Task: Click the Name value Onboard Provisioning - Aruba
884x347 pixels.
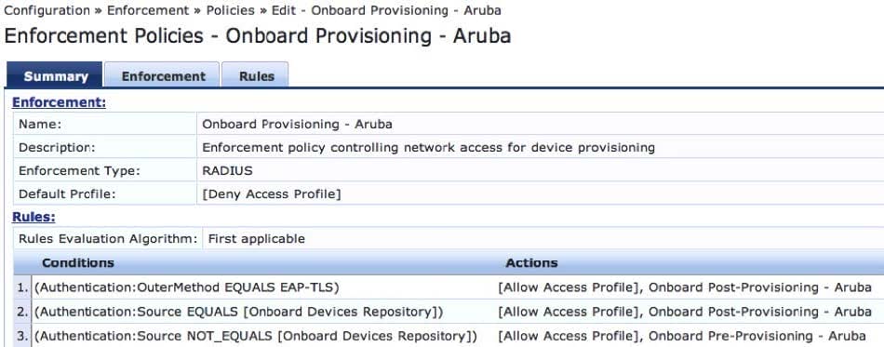Action: pos(297,124)
